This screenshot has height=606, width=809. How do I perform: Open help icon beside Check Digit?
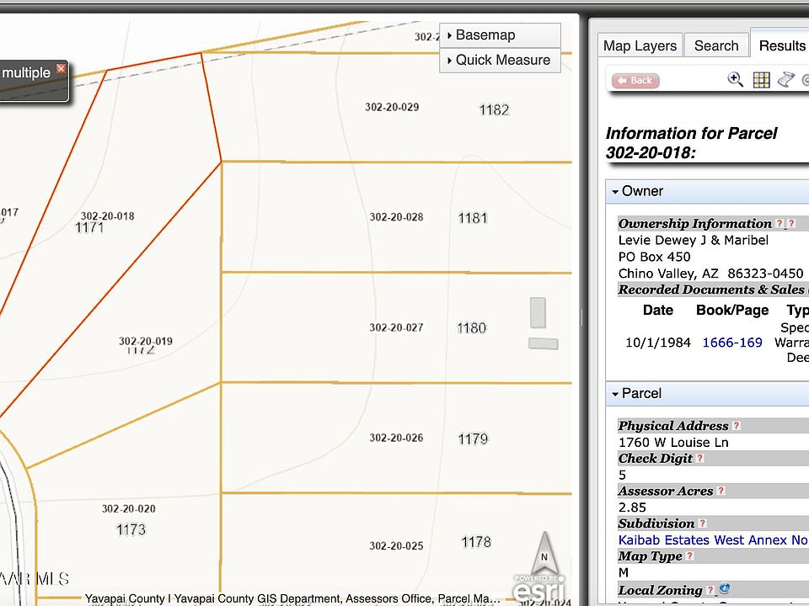700,458
